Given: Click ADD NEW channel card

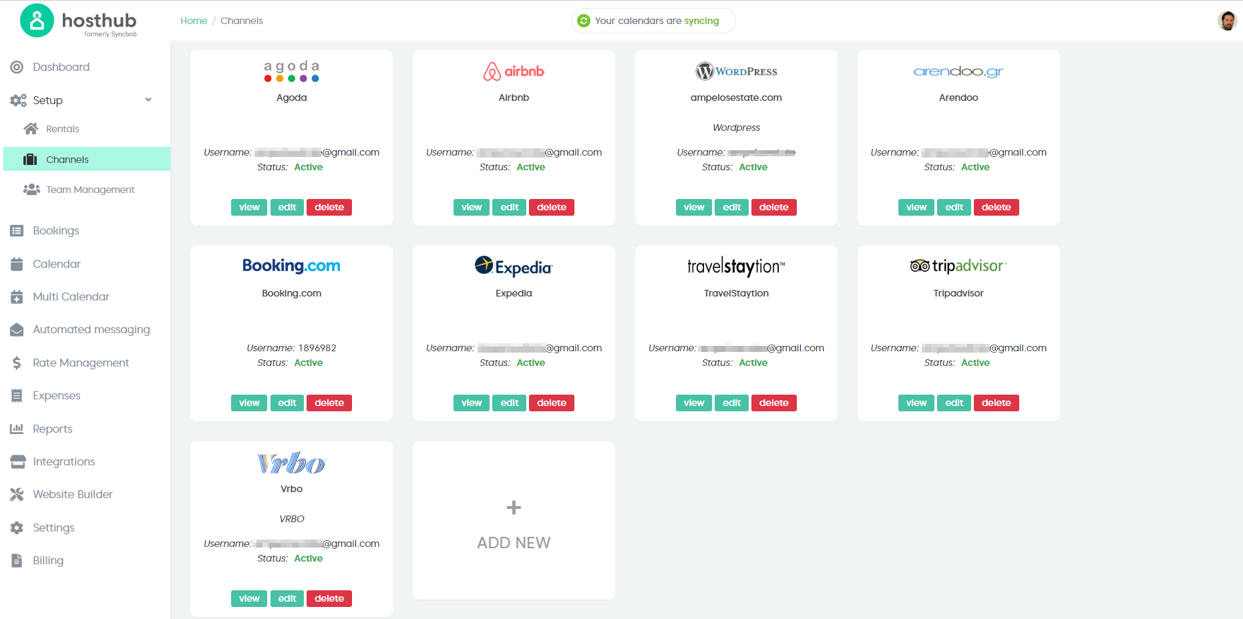Looking at the screenshot, I should [x=514, y=520].
